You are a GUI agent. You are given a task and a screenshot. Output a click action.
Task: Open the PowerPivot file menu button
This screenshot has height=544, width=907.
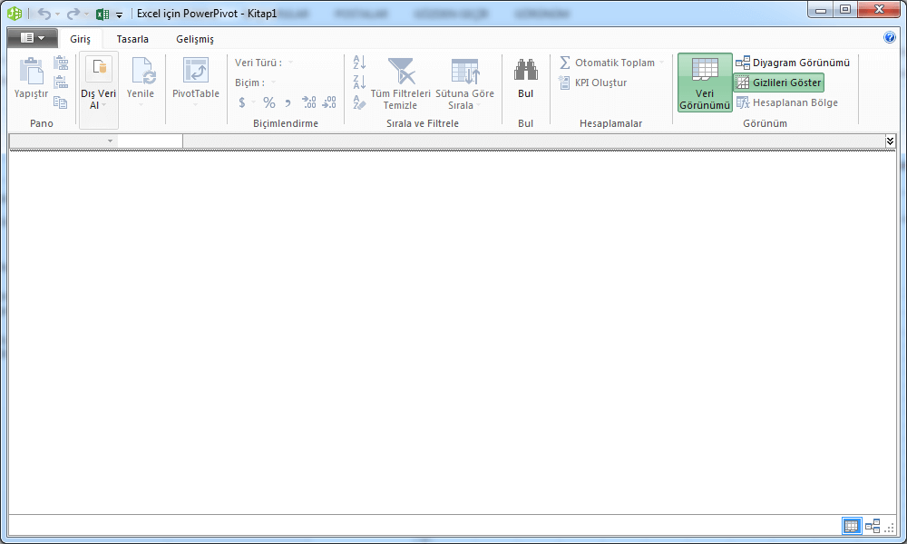pos(33,37)
